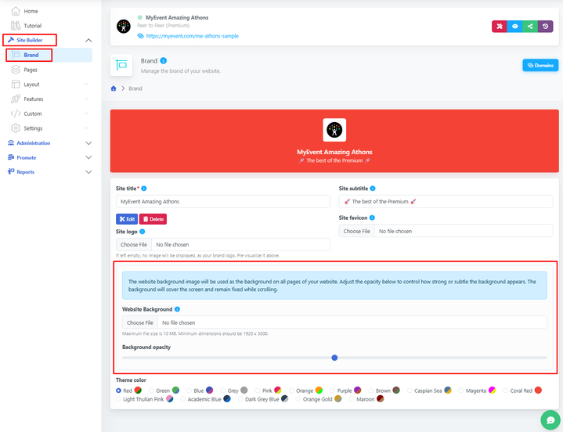Click the Background opacity slider handle

(334, 358)
